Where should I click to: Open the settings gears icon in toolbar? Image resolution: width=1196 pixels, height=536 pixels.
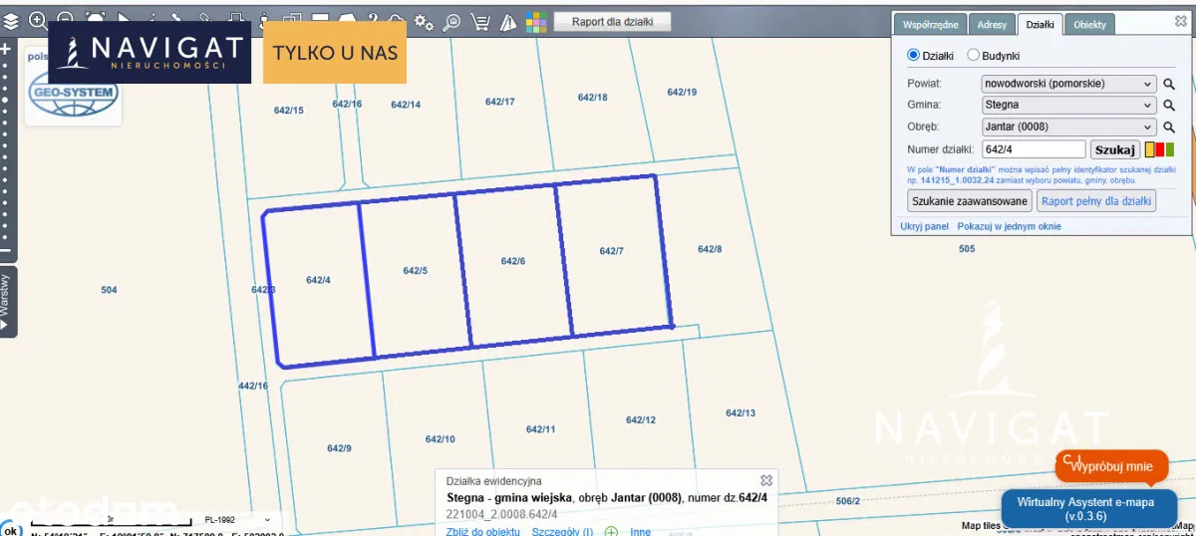coord(424,22)
